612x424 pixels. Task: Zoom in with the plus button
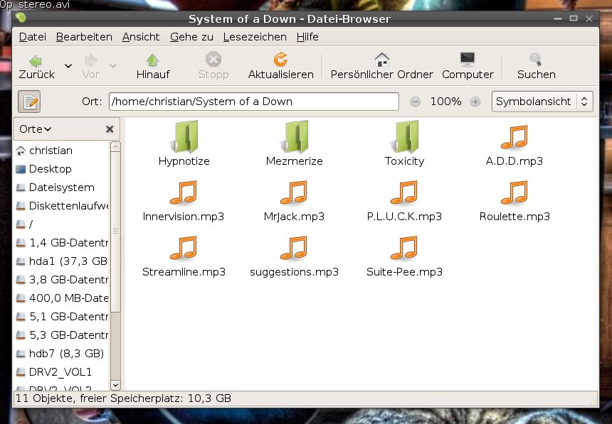click(475, 102)
